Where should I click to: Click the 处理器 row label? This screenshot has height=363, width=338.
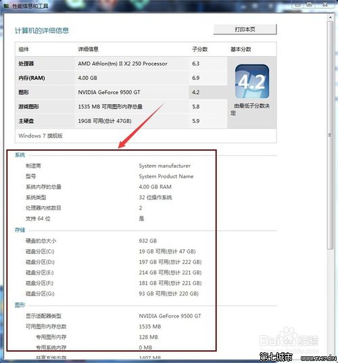point(26,64)
